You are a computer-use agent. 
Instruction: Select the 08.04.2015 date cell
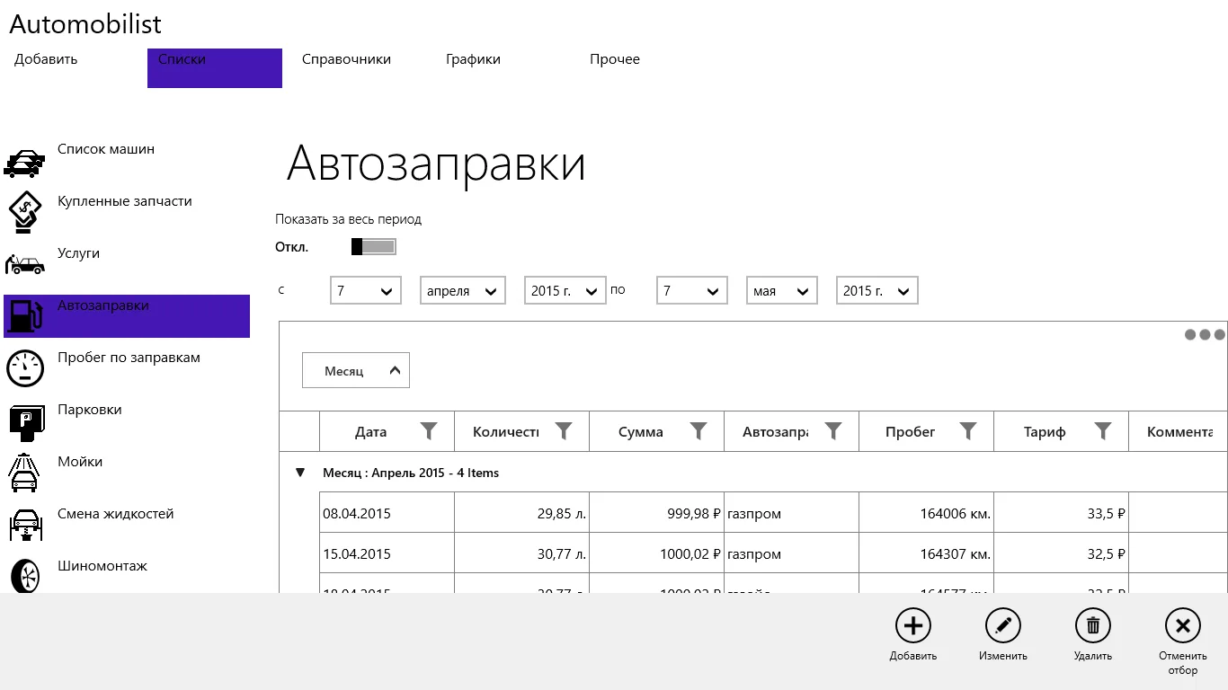point(387,513)
